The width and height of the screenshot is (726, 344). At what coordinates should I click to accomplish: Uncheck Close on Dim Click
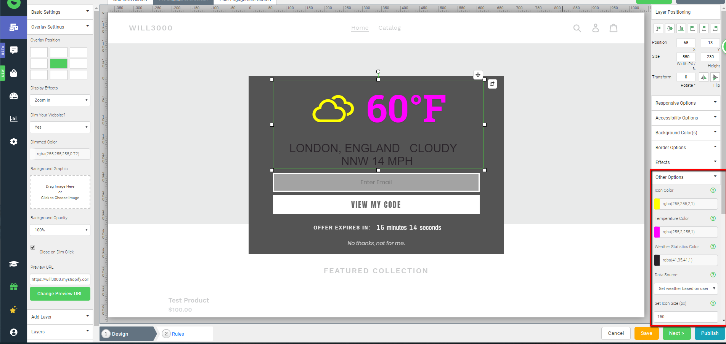coord(33,247)
